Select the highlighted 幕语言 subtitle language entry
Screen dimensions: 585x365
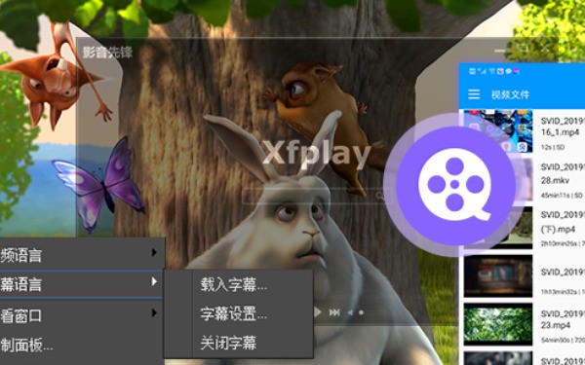81,284
